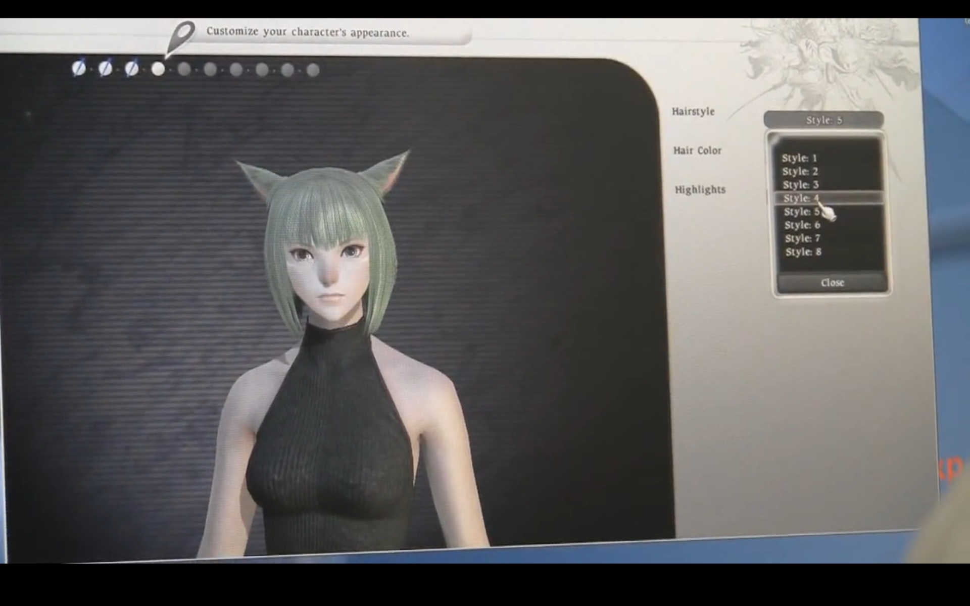Click the second completed step dot
Screen dimensions: 970x606
tap(105, 68)
